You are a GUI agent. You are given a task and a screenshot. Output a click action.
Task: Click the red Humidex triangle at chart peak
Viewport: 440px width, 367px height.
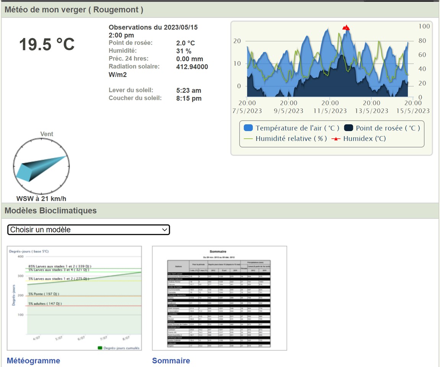tap(346, 28)
